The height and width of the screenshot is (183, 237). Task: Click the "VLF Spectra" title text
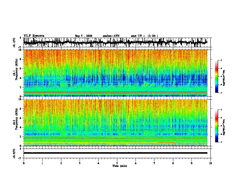coord(34,36)
